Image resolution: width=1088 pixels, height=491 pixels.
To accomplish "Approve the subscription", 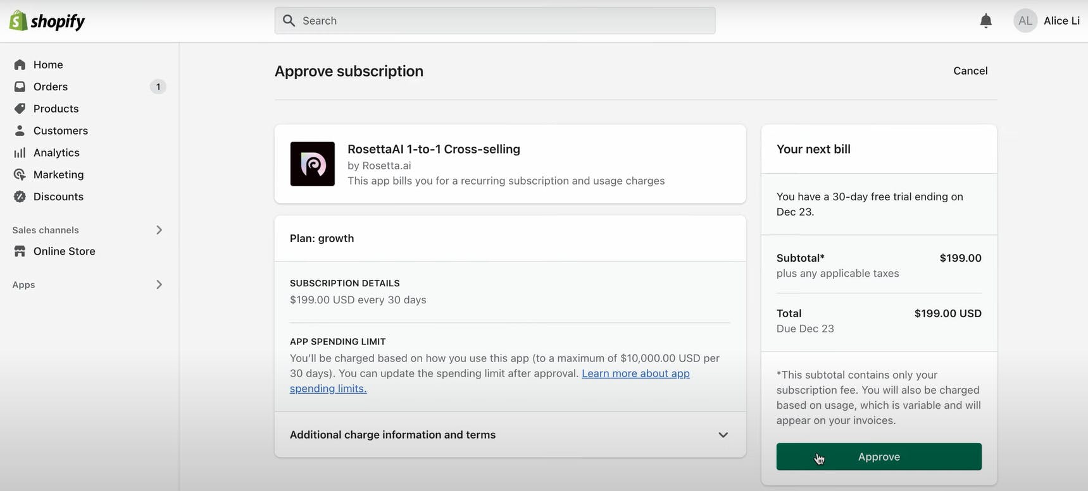I will pos(879,457).
